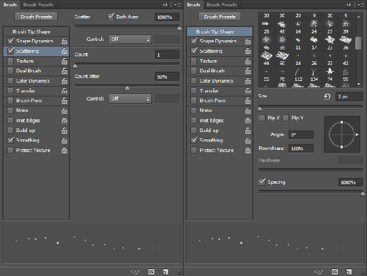The image size is (367, 276).
Task: Click Brush Presets button in Brush Tip Shape panel
Action: 220,17
